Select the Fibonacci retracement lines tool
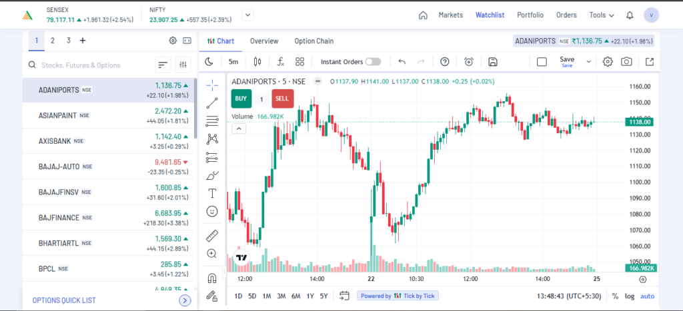Screen dimensions: 683x311 pos(212,121)
